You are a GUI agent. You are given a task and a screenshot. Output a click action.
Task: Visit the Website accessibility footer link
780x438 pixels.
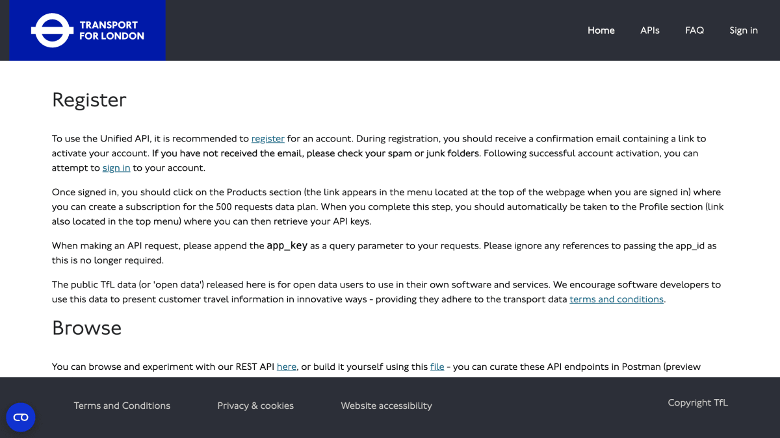click(387, 406)
